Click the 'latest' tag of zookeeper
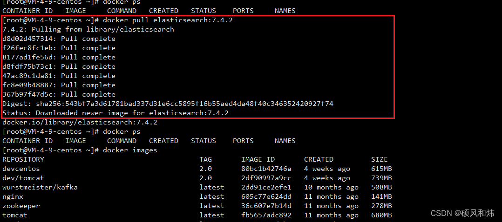The width and height of the screenshot is (502, 222). pos(212,205)
